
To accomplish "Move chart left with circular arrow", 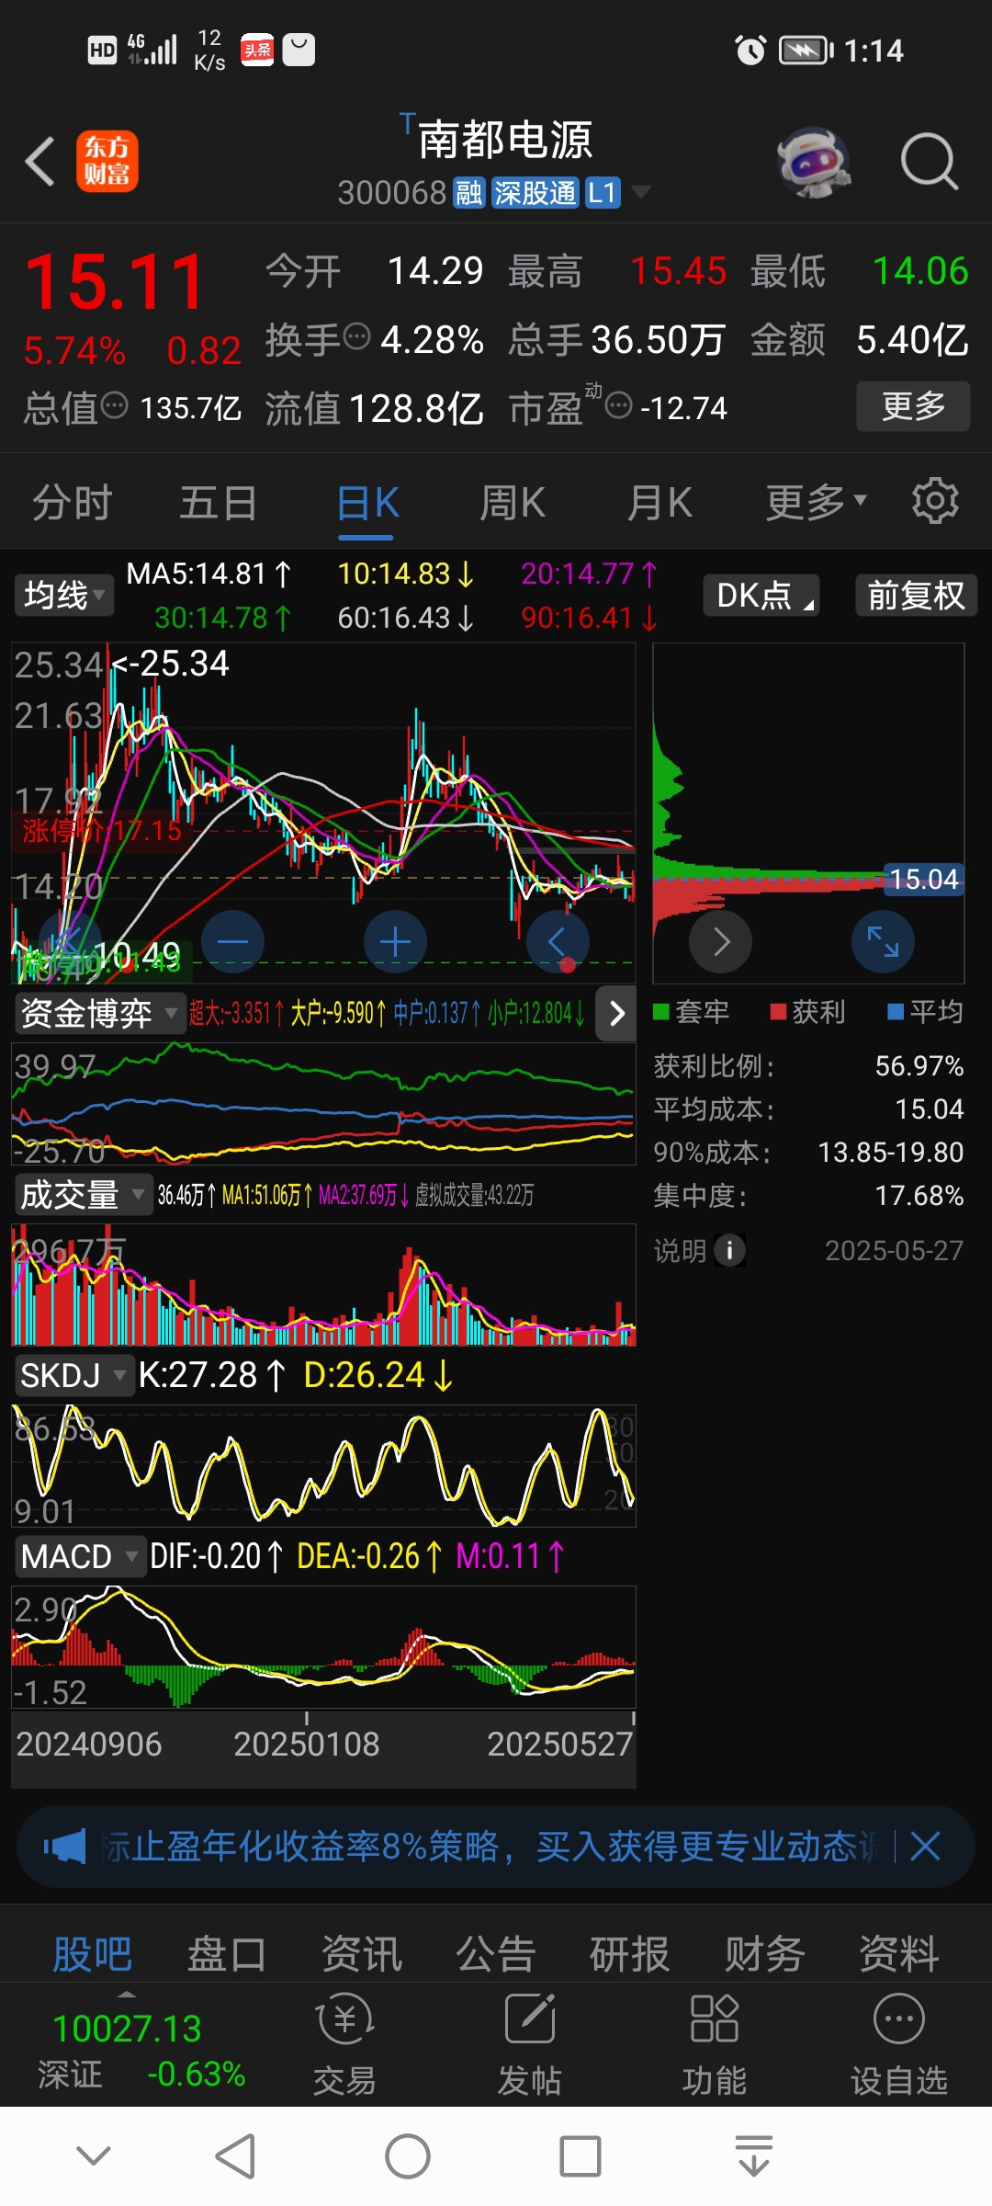I will pyautogui.click(x=558, y=941).
